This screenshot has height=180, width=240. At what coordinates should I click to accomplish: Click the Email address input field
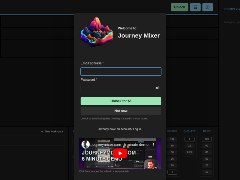click(121, 71)
